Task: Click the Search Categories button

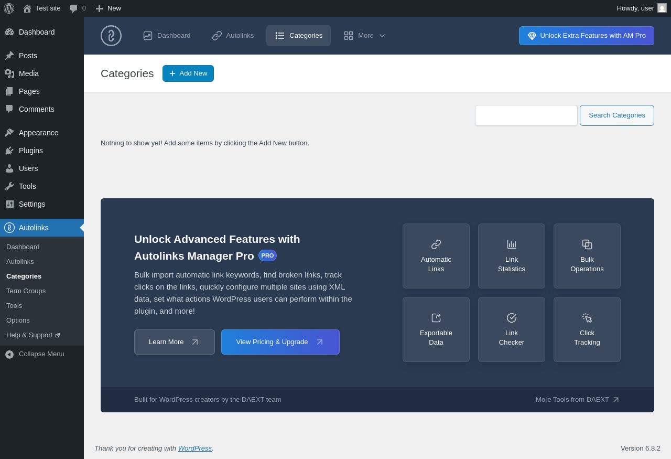Action: [x=617, y=115]
